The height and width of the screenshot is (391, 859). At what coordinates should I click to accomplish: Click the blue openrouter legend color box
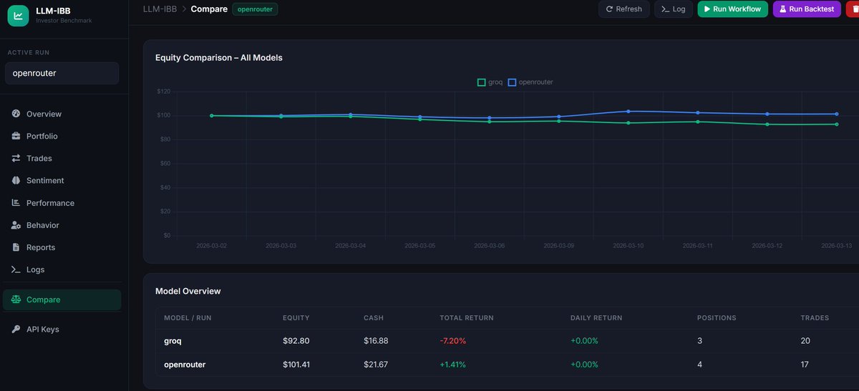(x=512, y=82)
